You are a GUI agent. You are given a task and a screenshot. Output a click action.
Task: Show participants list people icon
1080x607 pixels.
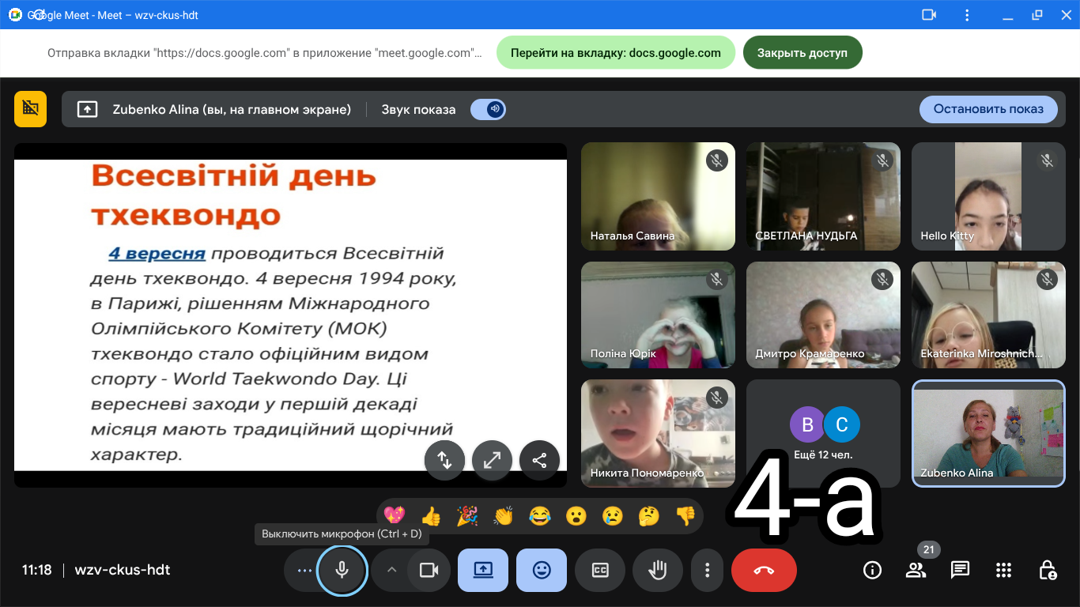coord(916,570)
